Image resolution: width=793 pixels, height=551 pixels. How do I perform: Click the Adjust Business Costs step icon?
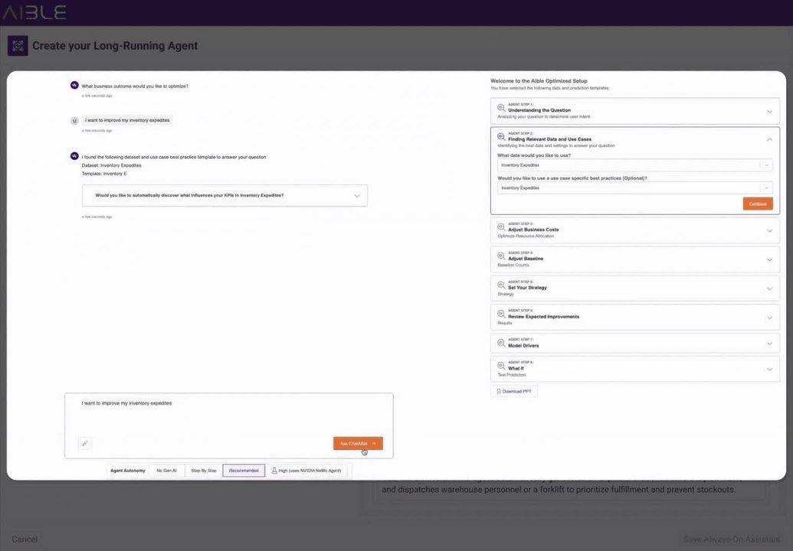tap(501, 227)
